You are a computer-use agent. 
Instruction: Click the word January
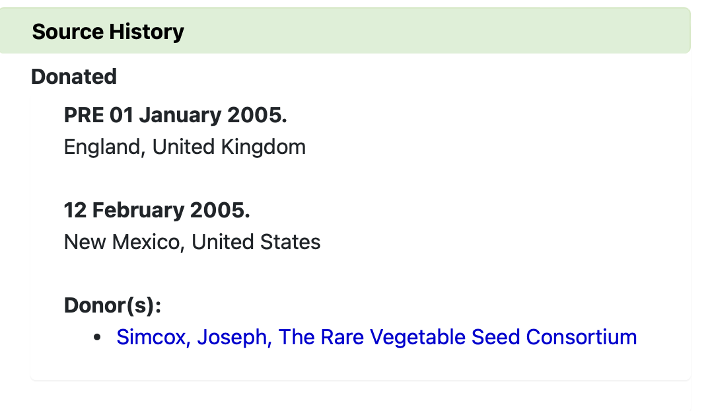180,115
